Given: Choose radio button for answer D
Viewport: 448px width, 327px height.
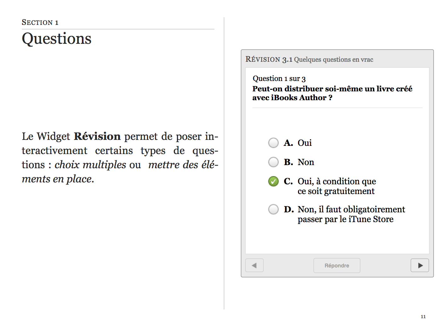Looking at the screenshot, I should pyautogui.click(x=273, y=209).
